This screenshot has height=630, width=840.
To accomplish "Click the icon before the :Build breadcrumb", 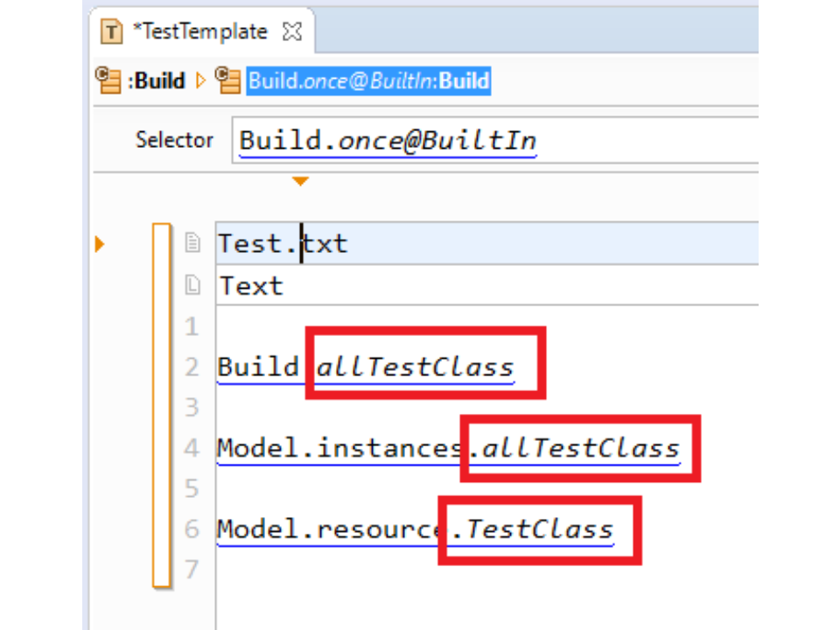I will [x=108, y=81].
